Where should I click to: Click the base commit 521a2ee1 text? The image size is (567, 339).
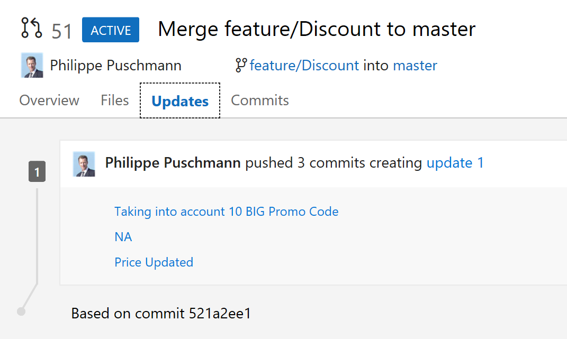161,313
